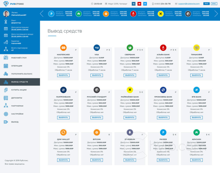
Task: Show previous balances with left carousel arrow
Action: [x=42, y=14]
